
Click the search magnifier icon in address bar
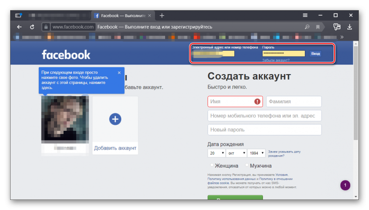pyautogui.click(x=307, y=27)
